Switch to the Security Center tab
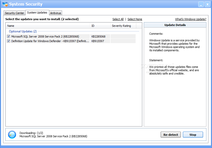 14,13
